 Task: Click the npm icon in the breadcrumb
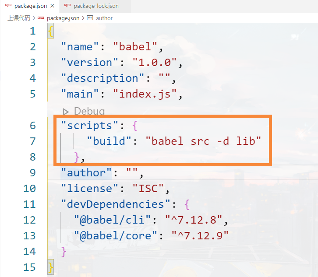pyautogui.click(x=41, y=18)
